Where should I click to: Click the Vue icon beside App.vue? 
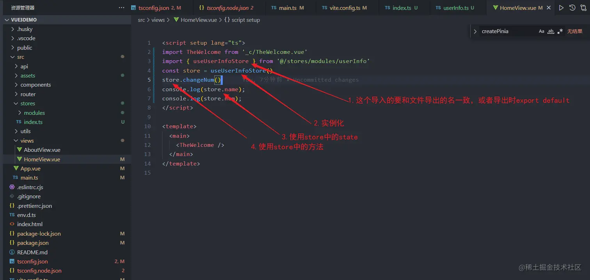pos(16,168)
